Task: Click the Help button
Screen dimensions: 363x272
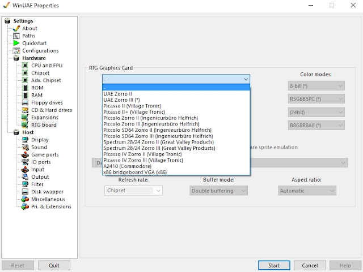Action: coord(345,266)
